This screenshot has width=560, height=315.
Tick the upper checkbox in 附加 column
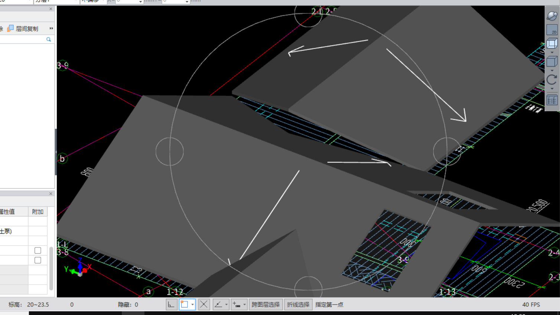coord(38,250)
